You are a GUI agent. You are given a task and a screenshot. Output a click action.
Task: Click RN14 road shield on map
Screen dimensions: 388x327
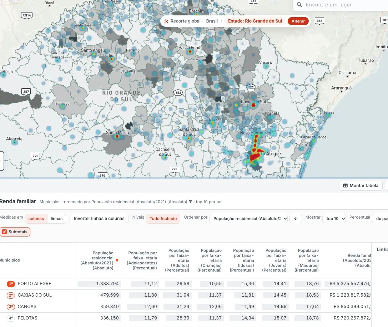coord(27,15)
